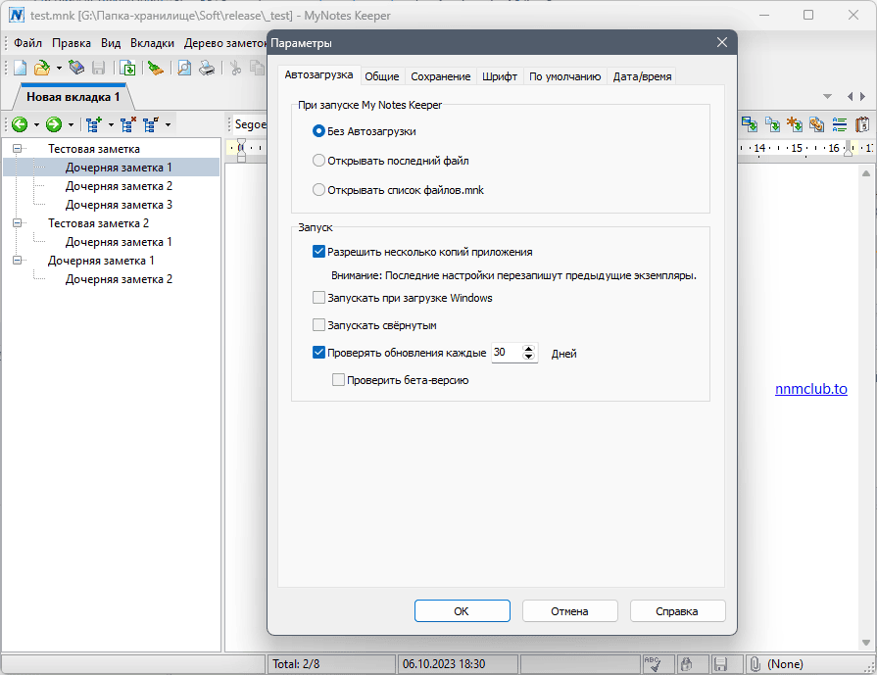The height and width of the screenshot is (675, 877).
Task: Open the 'Файл' menu
Action: [x=28, y=43]
